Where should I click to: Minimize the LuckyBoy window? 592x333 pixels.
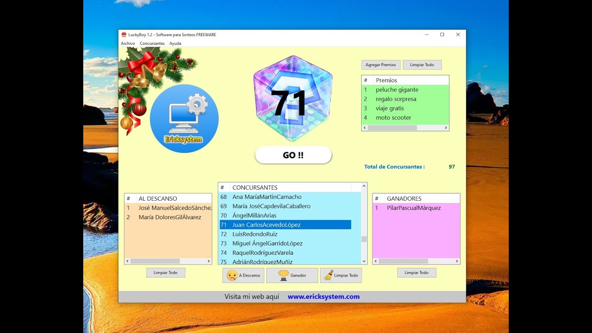pos(426,35)
